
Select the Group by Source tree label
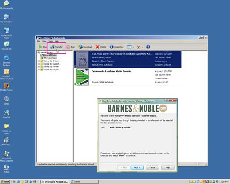[51, 70]
